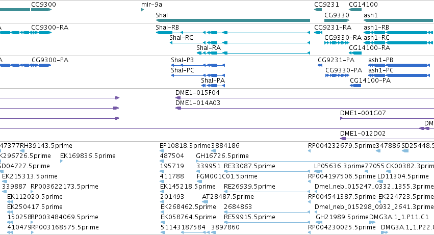This screenshot has width=434, height=235.
Task: Click the CG9330-PA protein label
Action: tap(344, 70)
